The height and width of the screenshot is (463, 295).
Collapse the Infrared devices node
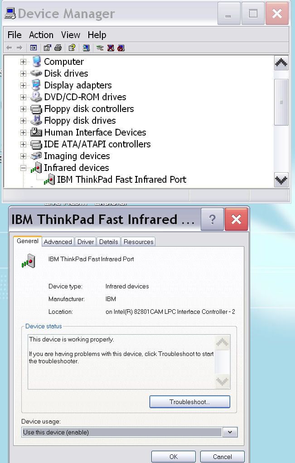(x=24, y=168)
